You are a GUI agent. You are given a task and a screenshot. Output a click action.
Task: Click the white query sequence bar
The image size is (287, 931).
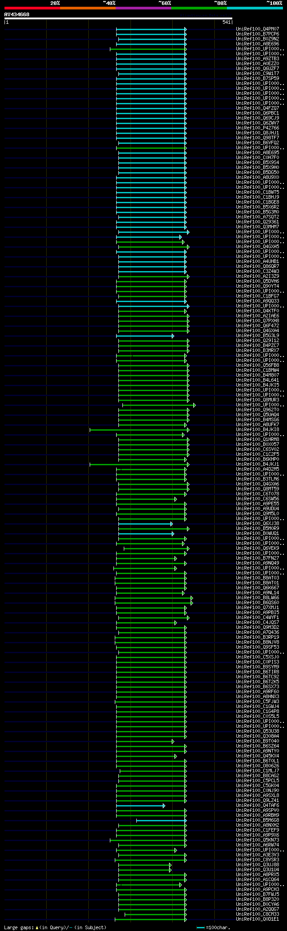point(118,18)
